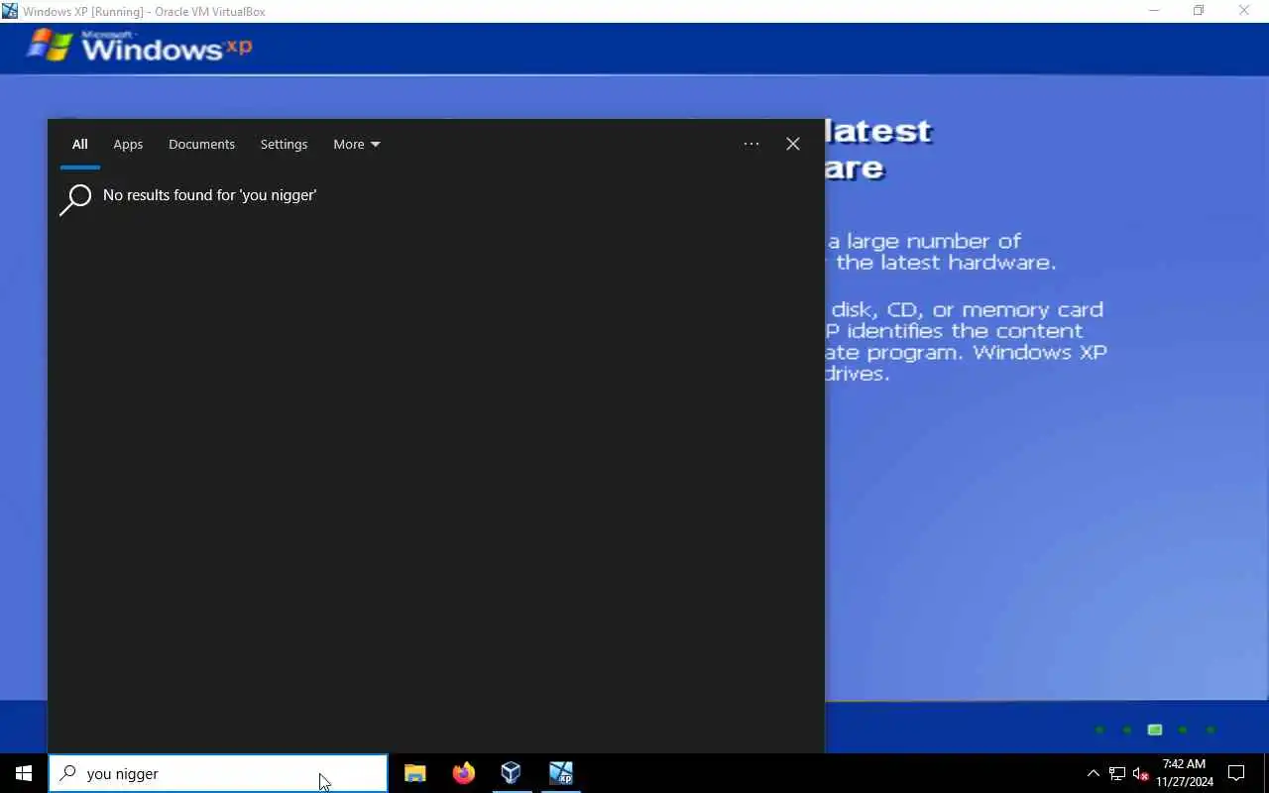The width and height of the screenshot is (1269, 793).
Task: Switch to the Windows XP VM taskbar icon
Action: point(560,773)
